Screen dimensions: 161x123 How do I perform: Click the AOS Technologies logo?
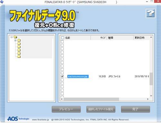click(18, 119)
